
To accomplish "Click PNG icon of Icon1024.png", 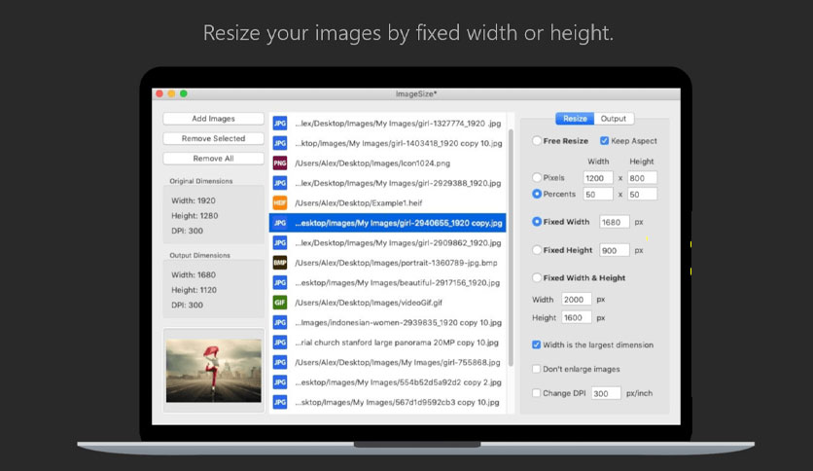I will (x=280, y=163).
